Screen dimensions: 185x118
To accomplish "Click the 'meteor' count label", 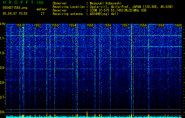I will click(x=42, y=9).
